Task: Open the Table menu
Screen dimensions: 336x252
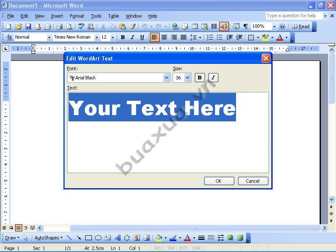Action: tap(113, 16)
